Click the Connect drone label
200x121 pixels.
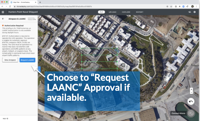pyautogui.click(x=178, y=113)
